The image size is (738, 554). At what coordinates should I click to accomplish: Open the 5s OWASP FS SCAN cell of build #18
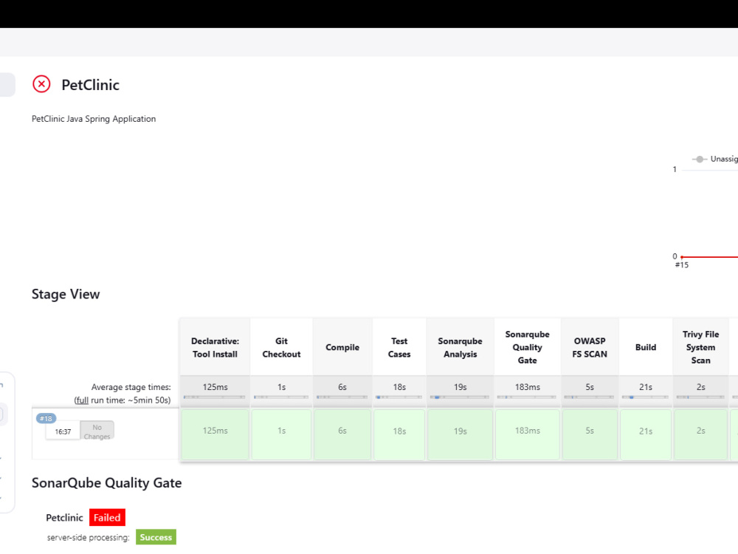pyautogui.click(x=590, y=434)
